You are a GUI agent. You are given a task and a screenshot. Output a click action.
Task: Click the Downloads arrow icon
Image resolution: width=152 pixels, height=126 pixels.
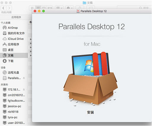(4, 61)
